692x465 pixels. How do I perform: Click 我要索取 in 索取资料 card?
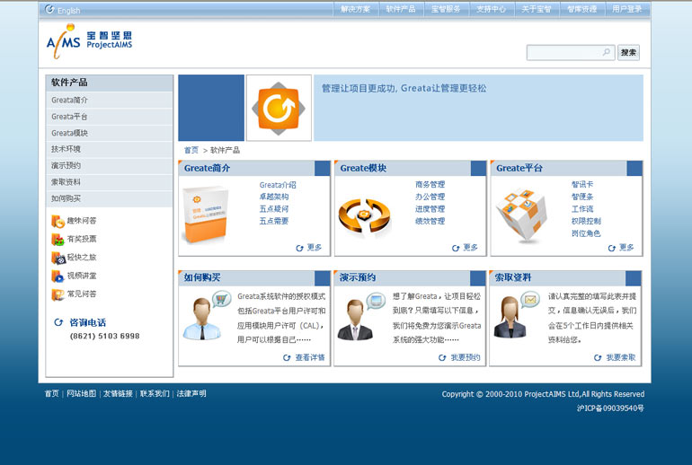tap(620, 357)
